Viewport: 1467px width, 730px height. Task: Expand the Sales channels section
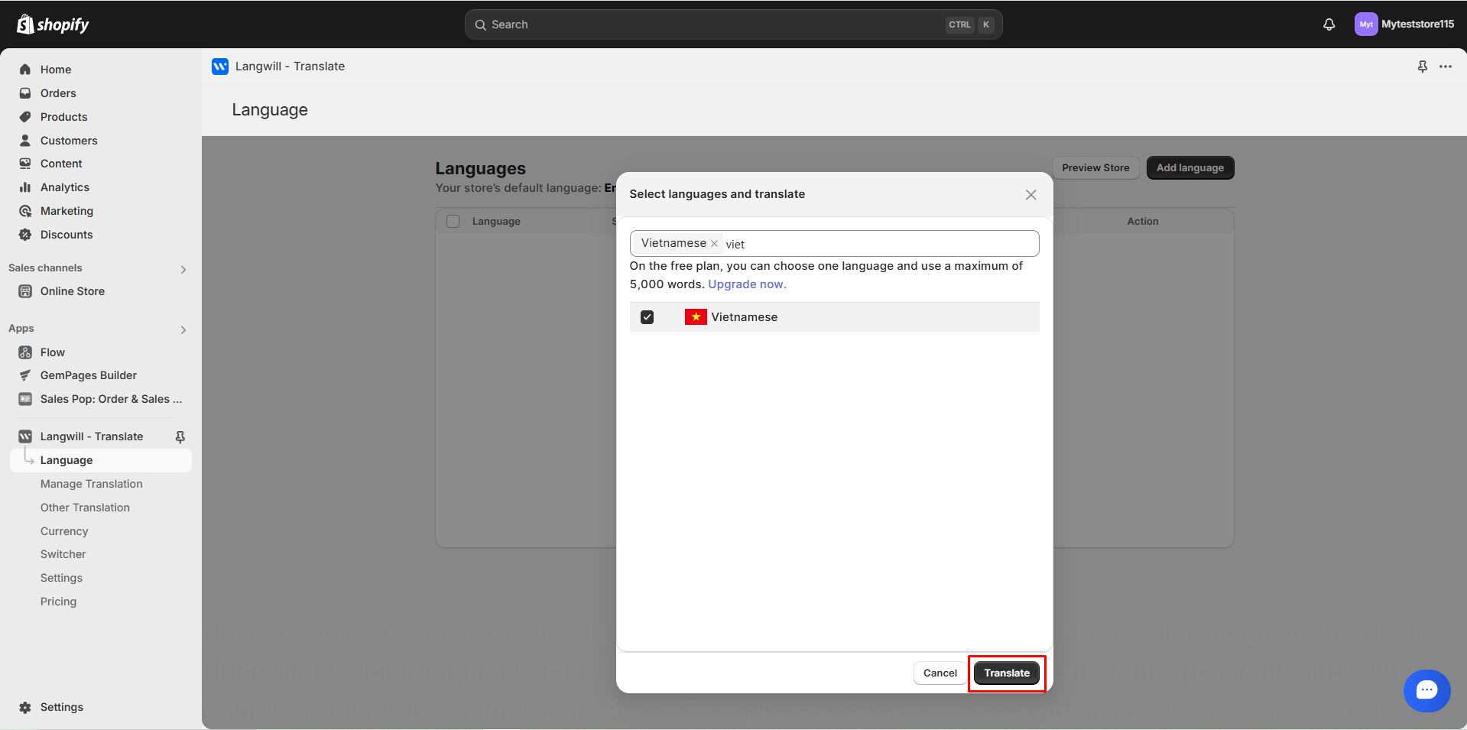tap(183, 268)
